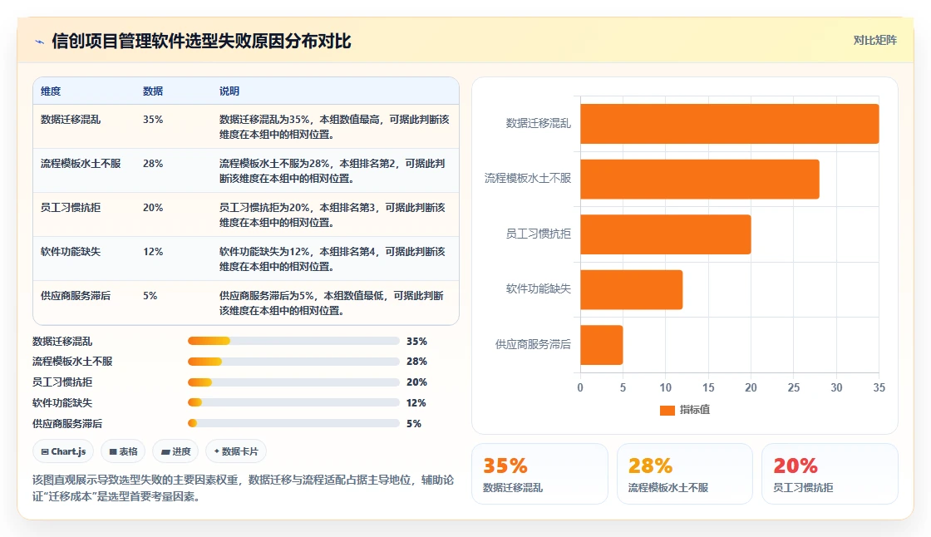Click the 员工习惯抗拒 cell in the table
The width and height of the screenshot is (931, 537).
tap(71, 207)
